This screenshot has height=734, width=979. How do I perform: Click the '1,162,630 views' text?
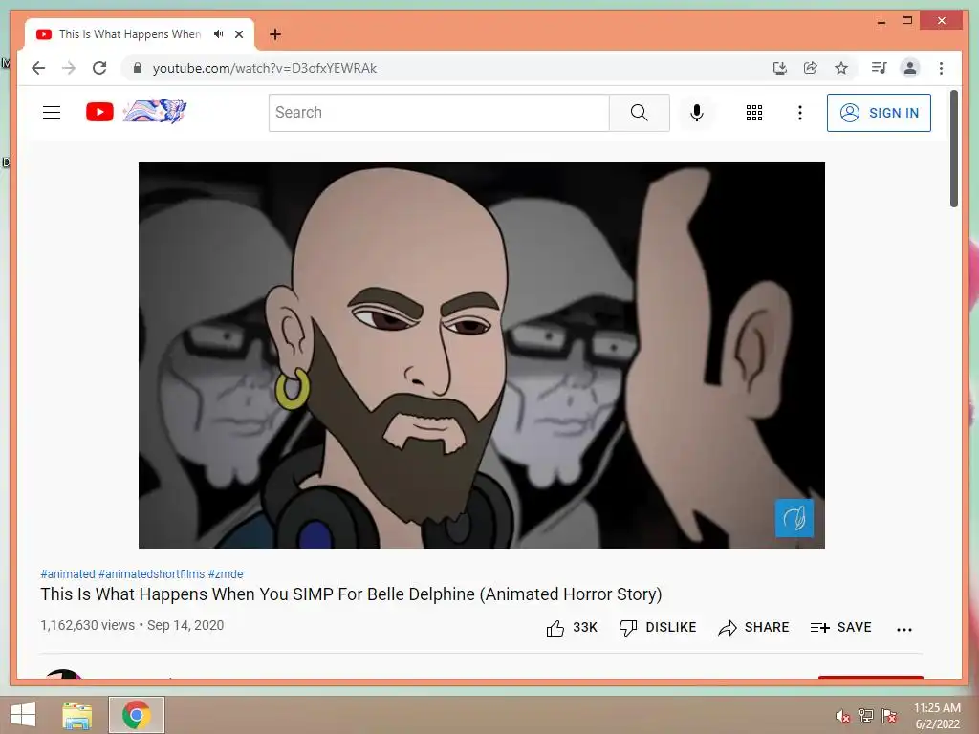[x=87, y=625]
